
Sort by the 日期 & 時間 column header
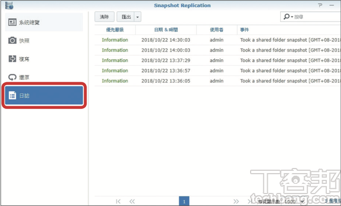coord(166,30)
